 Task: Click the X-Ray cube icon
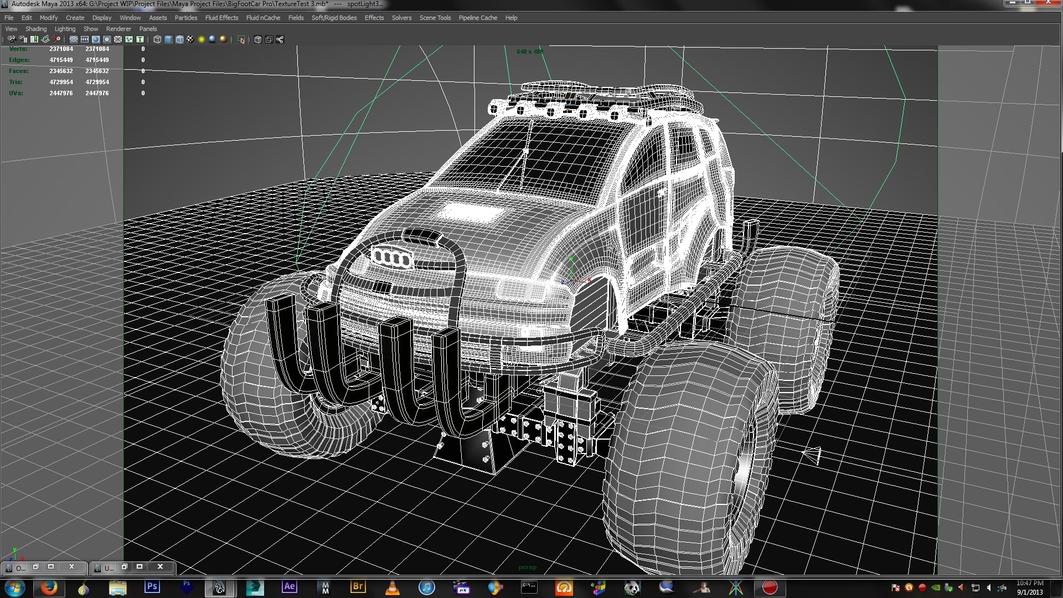[x=257, y=39]
